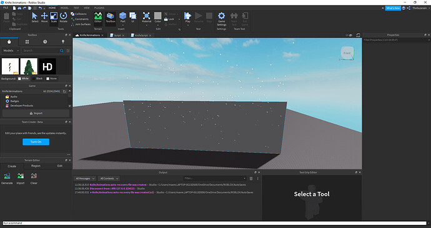The height and width of the screenshot is (228, 431).
Task: Click the Turn On Team Create button
Action: (x=36, y=142)
